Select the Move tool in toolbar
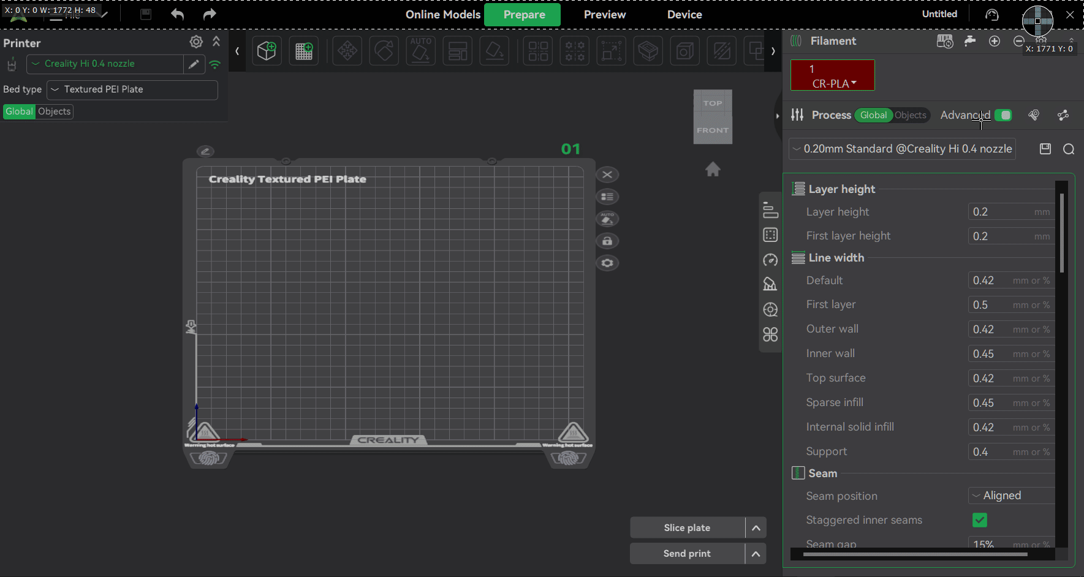1084x577 pixels. point(347,51)
